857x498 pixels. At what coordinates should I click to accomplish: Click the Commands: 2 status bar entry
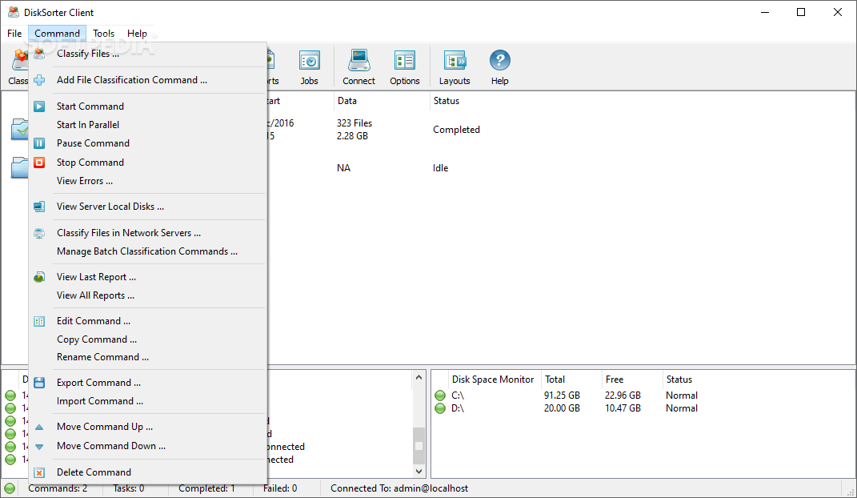tap(58, 488)
